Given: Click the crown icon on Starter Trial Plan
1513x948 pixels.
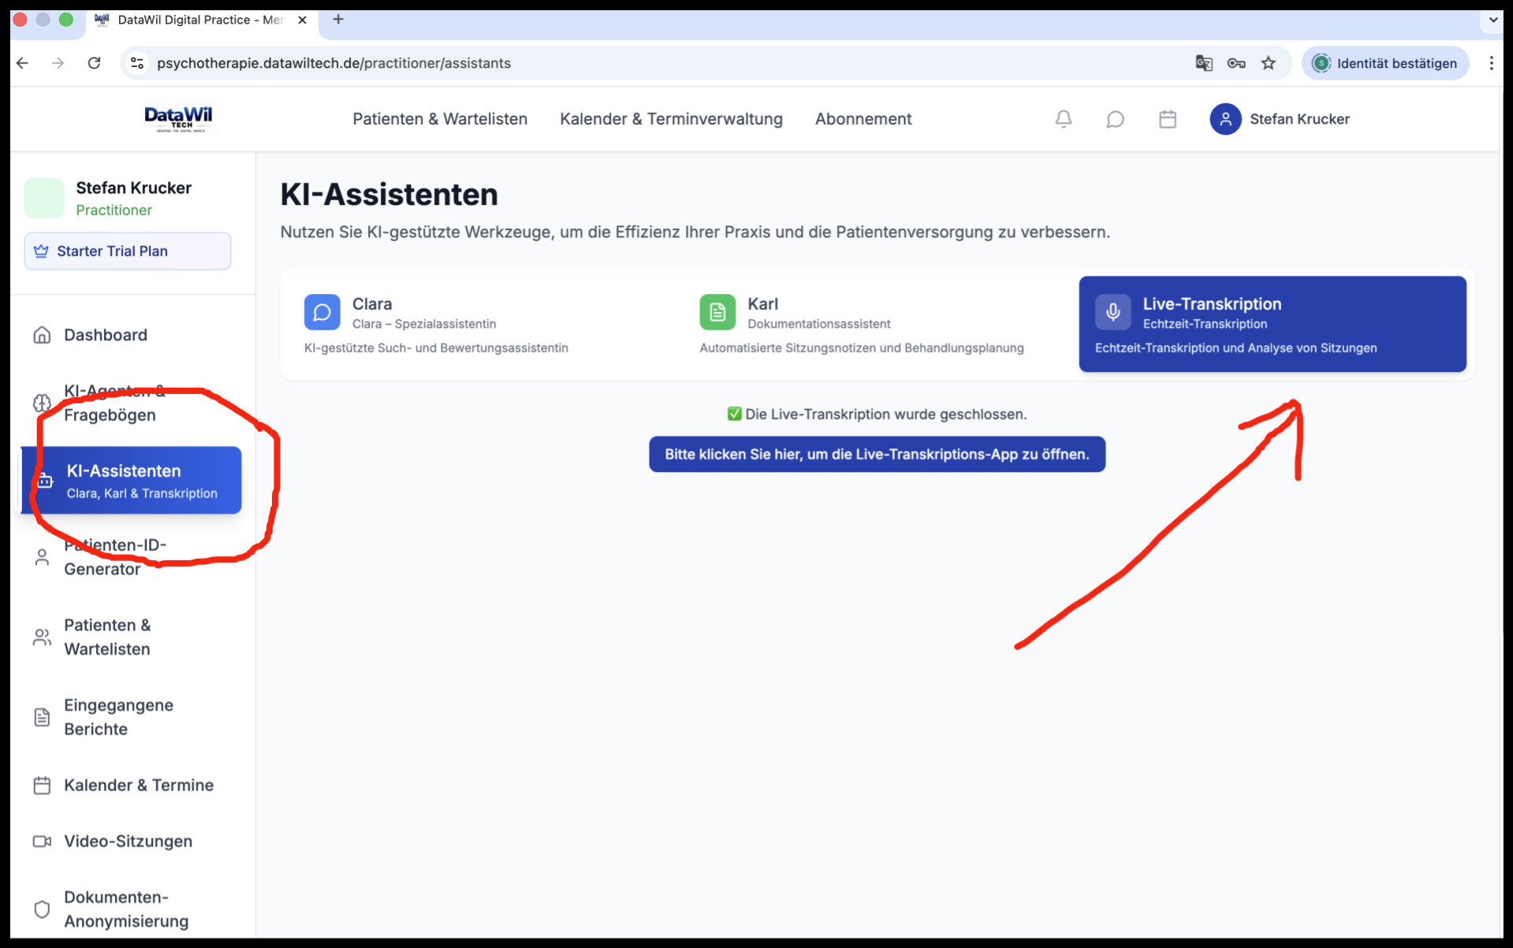Looking at the screenshot, I should (x=41, y=251).
